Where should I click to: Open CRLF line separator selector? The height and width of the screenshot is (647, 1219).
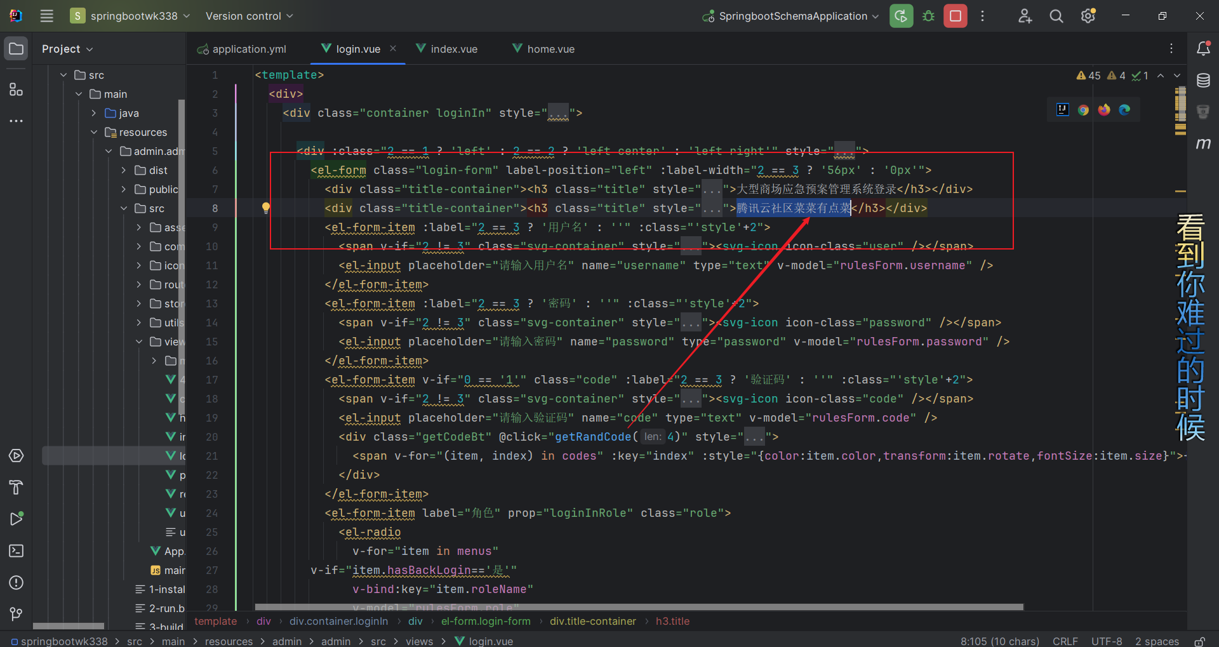(x=1065, y=641)
